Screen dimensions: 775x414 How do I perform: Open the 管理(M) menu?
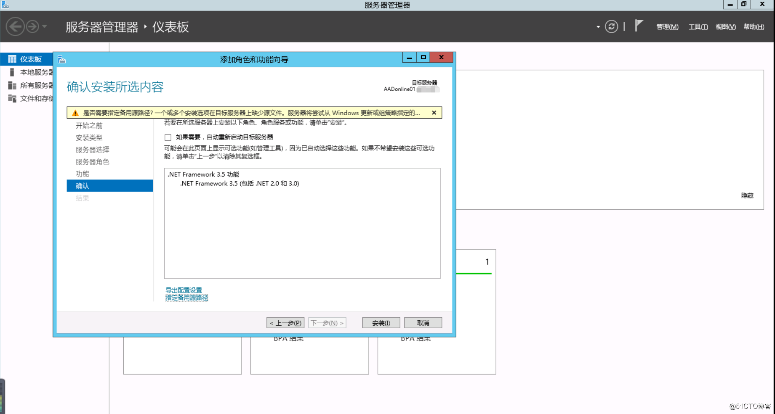667,27
